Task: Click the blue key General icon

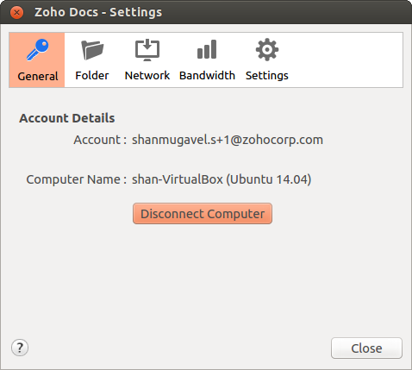Action: click(38, 50)
